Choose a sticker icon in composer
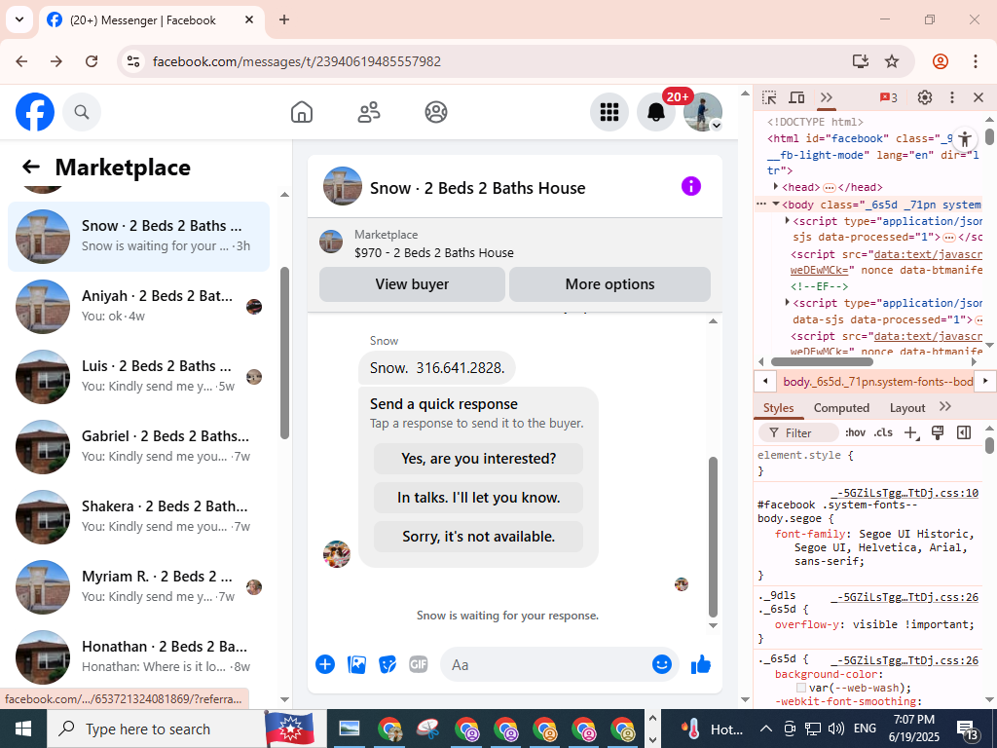Image resolution: width=997 pixels, height=748 pixels. point(388,664)
